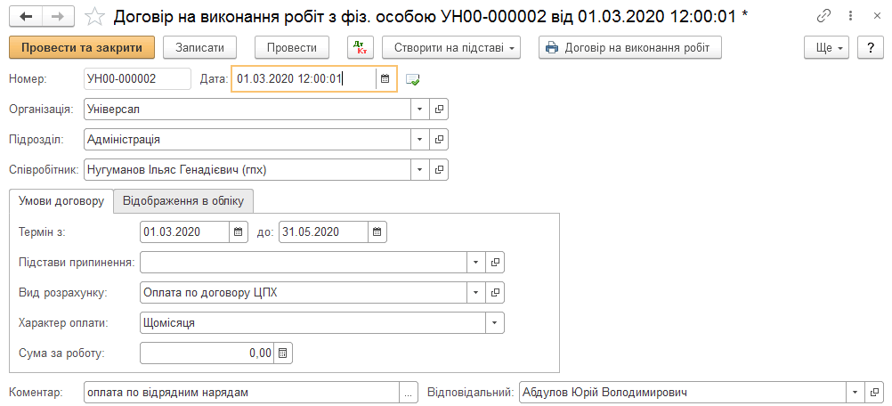Click the Термін з date field
The height and width of the screenshot is (406, 892).
tap(184, 232)
